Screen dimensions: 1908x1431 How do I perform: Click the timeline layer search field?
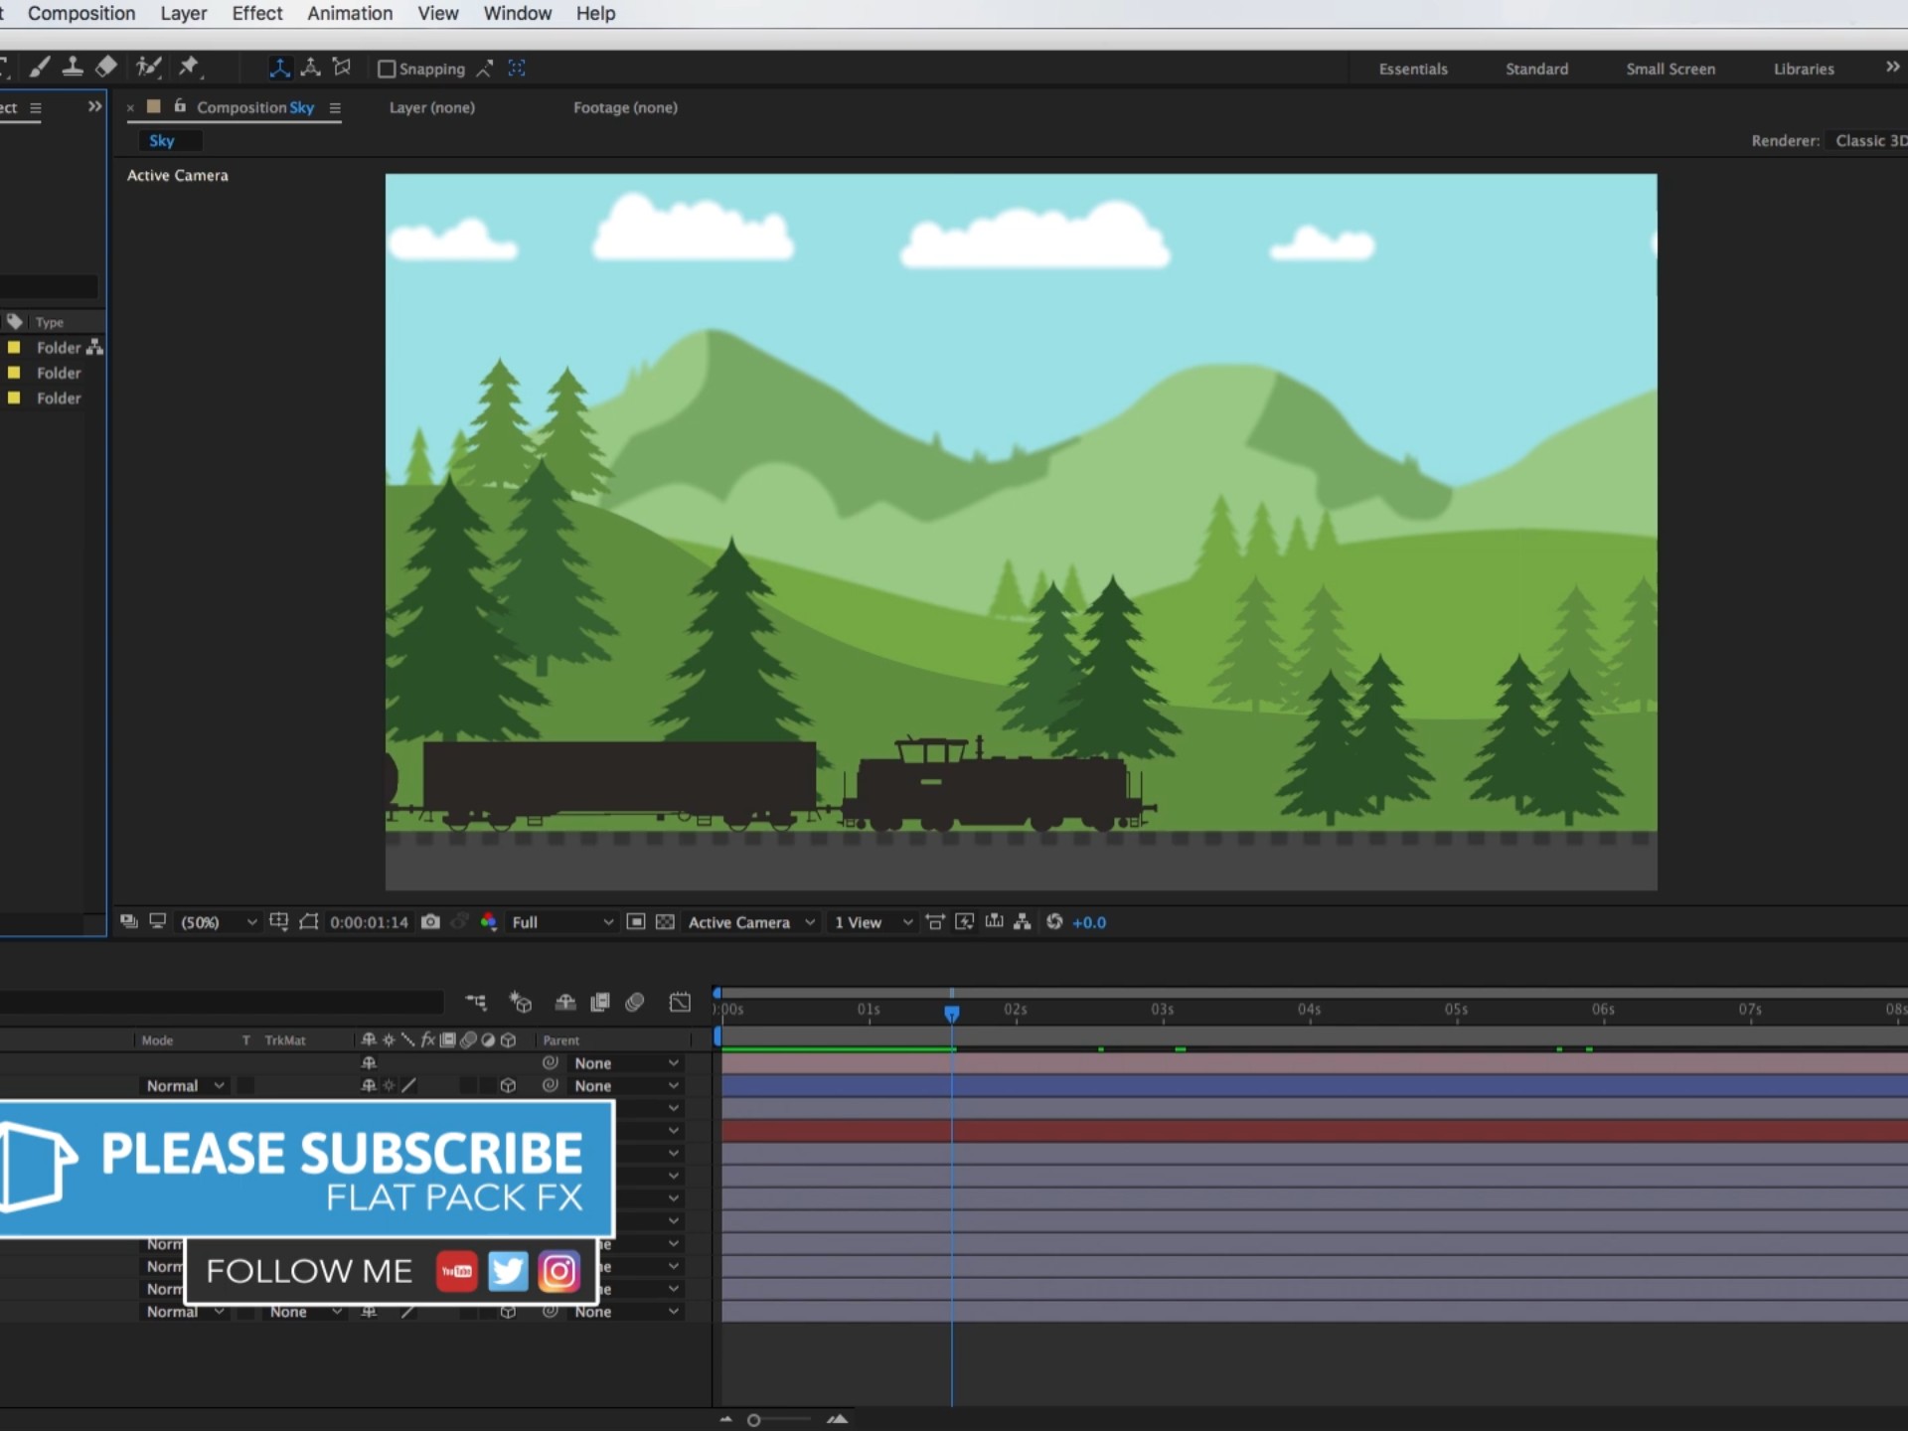[x=221, y=1002]
